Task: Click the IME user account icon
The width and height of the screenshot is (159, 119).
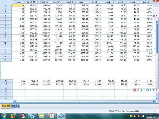Action: [x=151, y=90]
